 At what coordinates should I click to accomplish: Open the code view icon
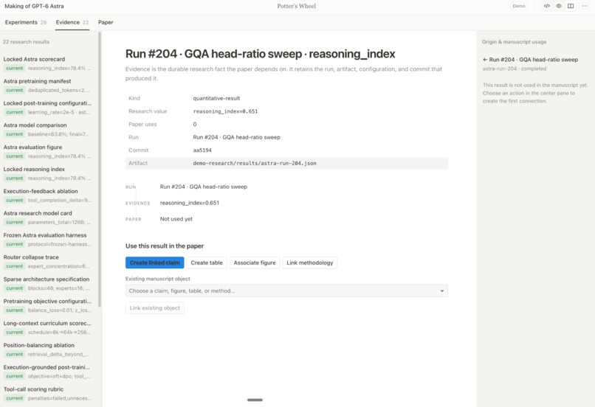click(x=547, y=6)
